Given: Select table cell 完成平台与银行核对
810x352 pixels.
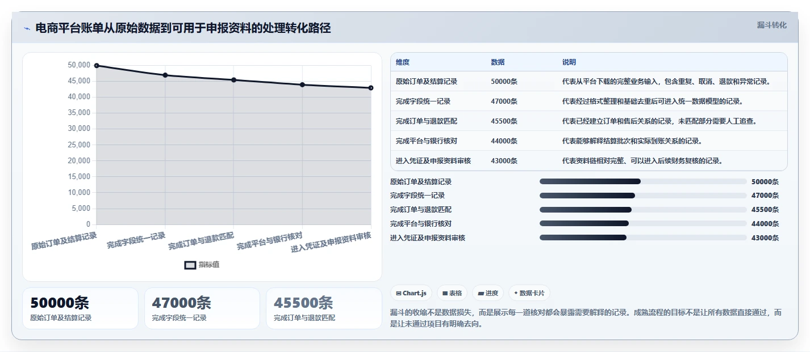Looking at the screenshot, I should [x=427, y=141].
